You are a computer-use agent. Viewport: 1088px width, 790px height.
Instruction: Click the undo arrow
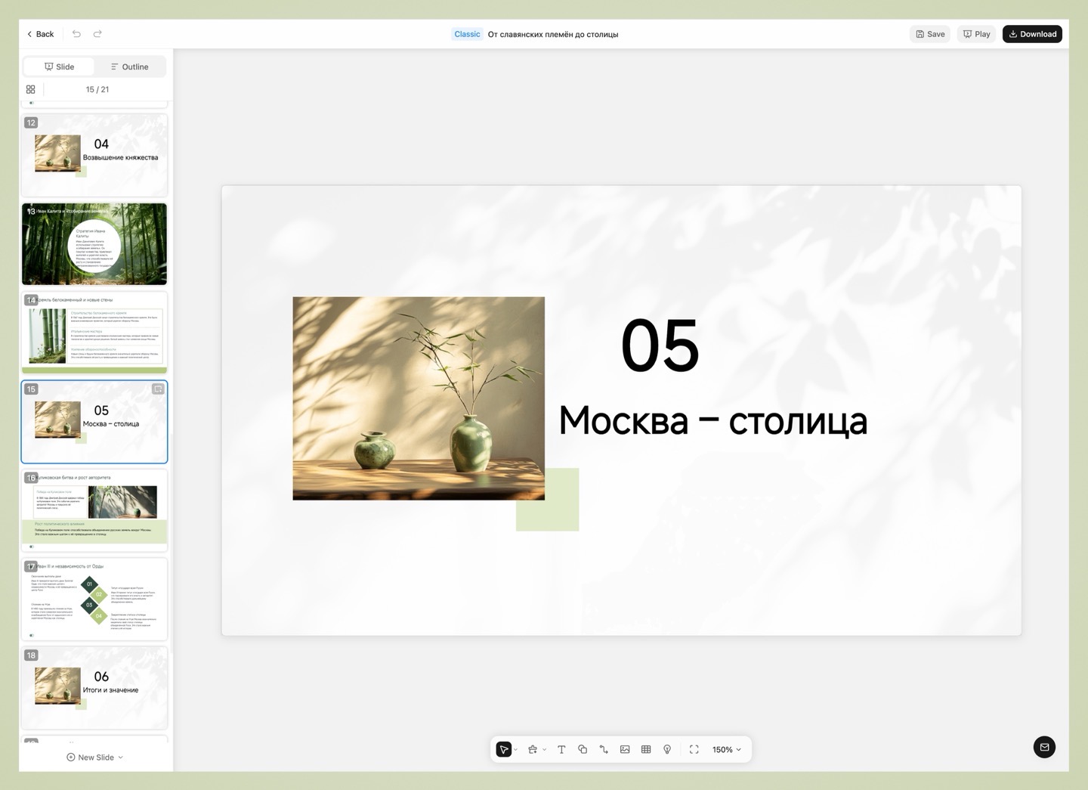76,34
